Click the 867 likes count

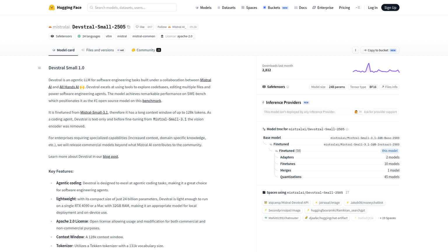tap(150, 27)
